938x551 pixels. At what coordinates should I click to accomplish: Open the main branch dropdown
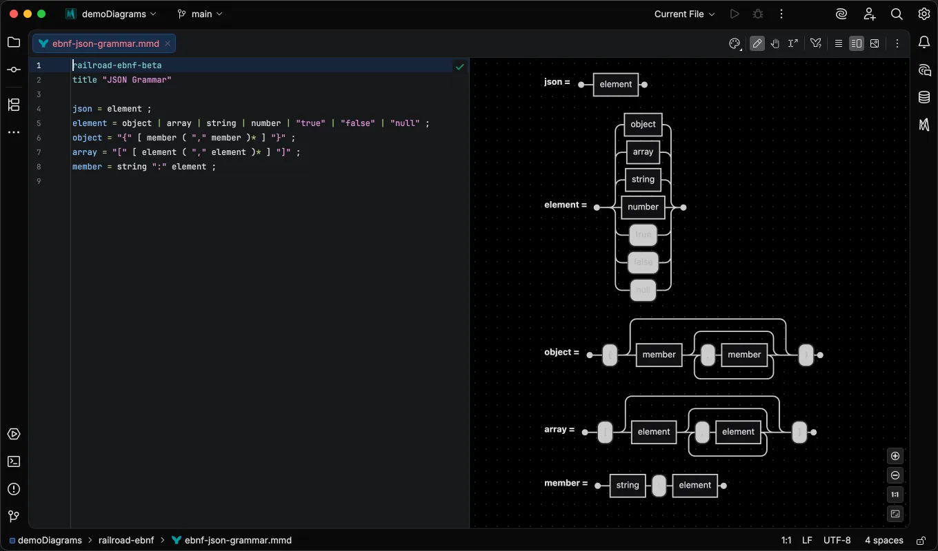[x=200, y=14]
